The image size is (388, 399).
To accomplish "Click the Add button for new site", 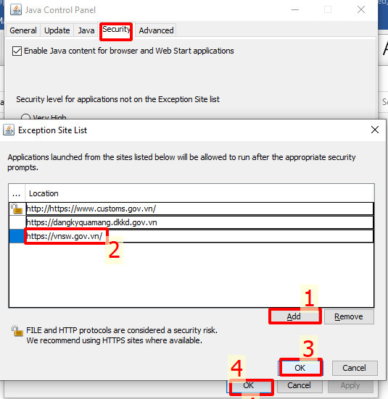I will pos(294,316).
